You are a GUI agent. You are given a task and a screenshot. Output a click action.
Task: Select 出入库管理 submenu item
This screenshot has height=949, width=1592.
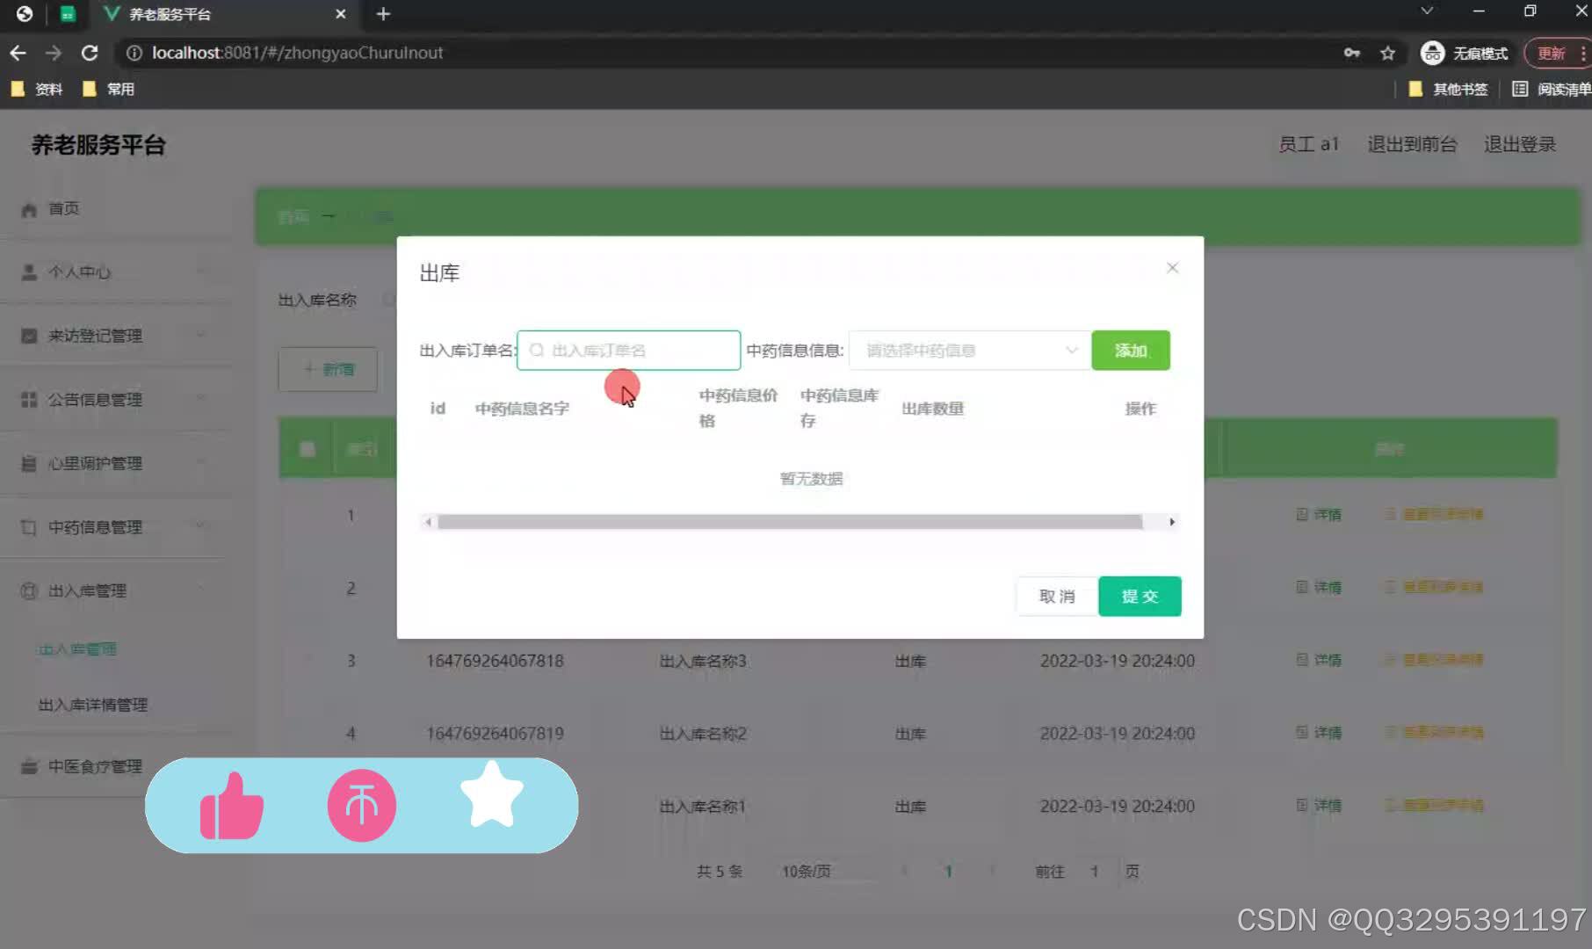tap(77, 649)
